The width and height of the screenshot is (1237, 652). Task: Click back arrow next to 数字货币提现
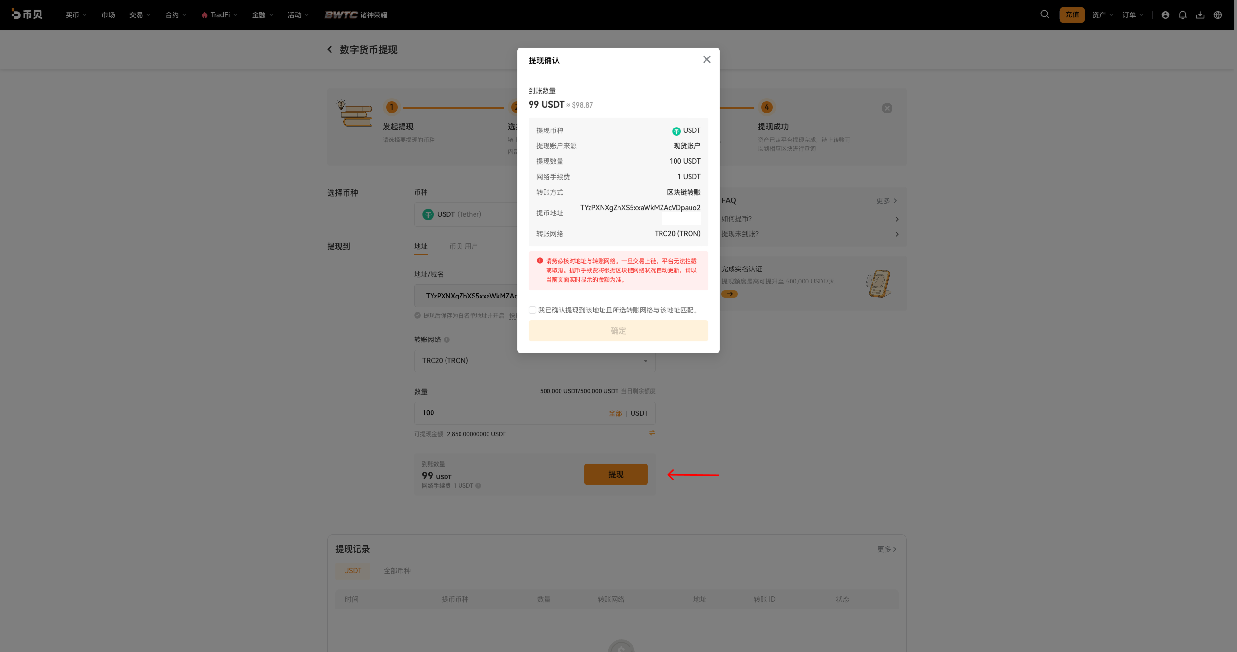330,49
